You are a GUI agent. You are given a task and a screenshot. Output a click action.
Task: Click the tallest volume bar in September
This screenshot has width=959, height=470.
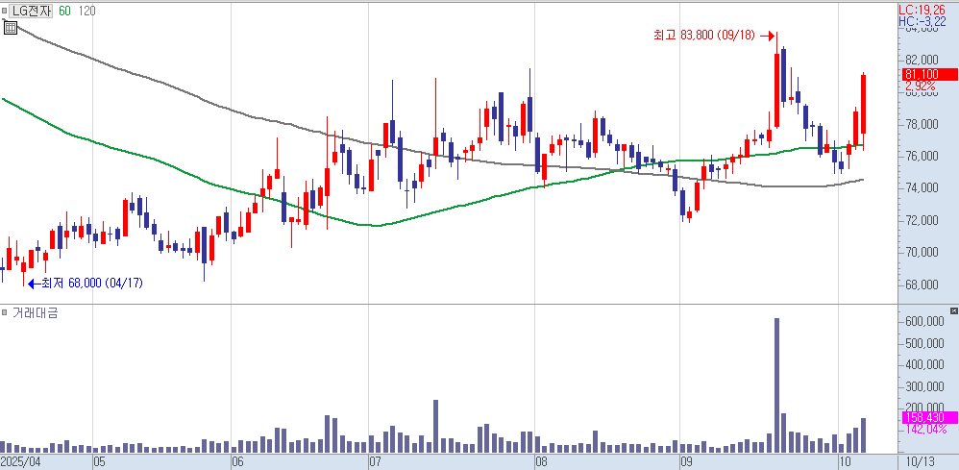pyautogui.click(x=776, y=384)
